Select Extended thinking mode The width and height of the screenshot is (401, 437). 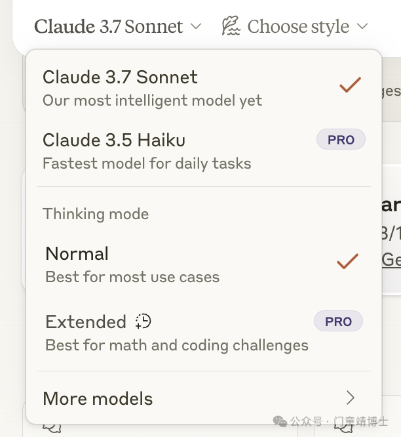pyautogui.click(x=204, y=333)
